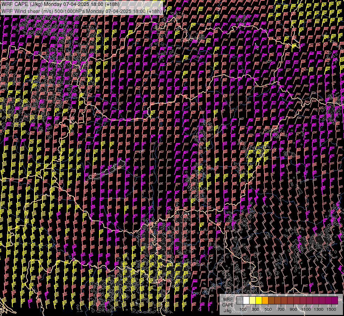This screenshot has height=316, width=344.
Task: Click the white CAPE legend swatch
Action: [x=246, y=301]
